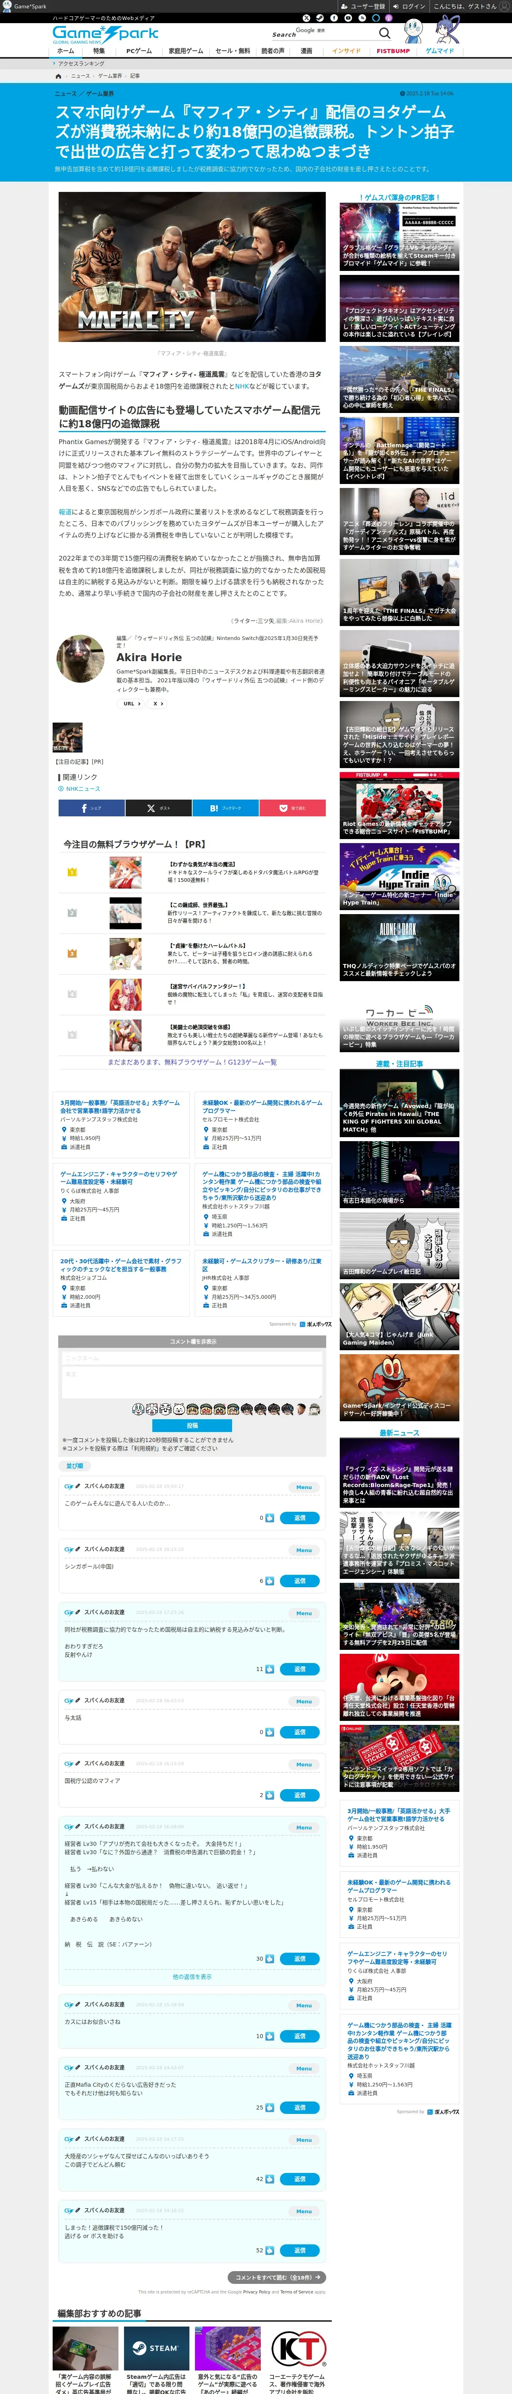
Task: Collapse comments with コメント欄を非表示
Action: [x=192, y=1342]
